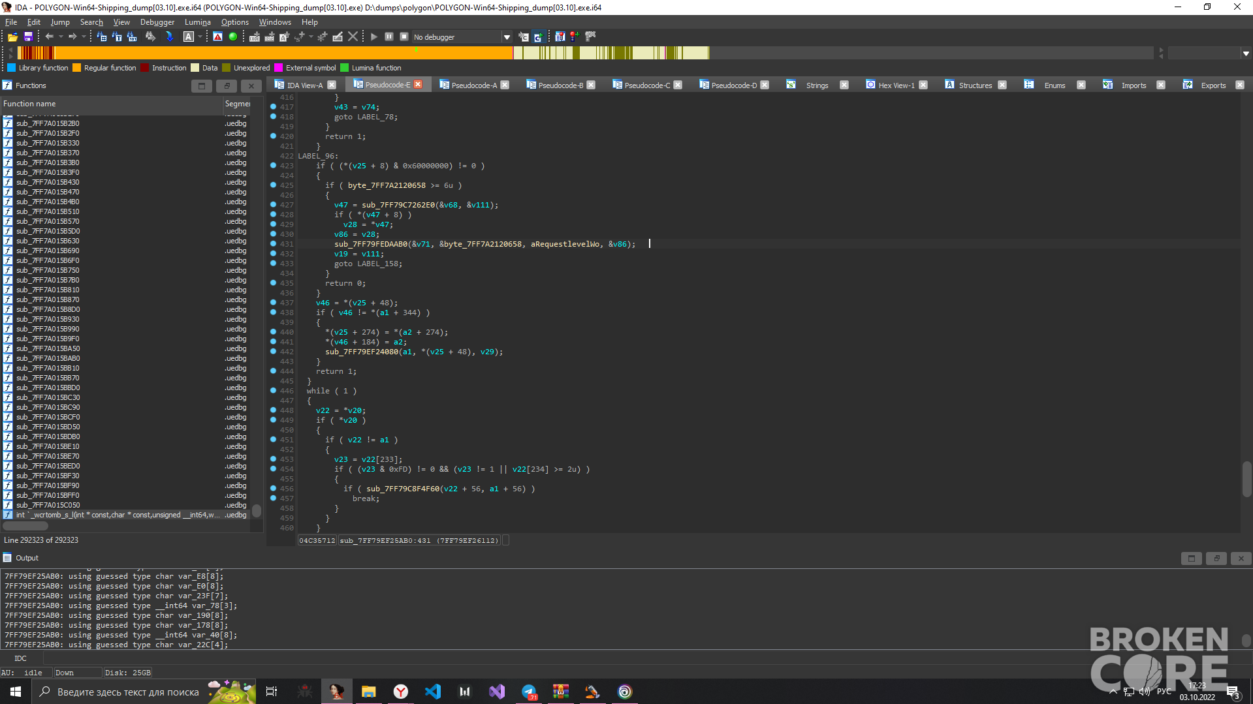
Task: Expand the dropdown arrow beside the A icon
Action: tap(200, 37)
